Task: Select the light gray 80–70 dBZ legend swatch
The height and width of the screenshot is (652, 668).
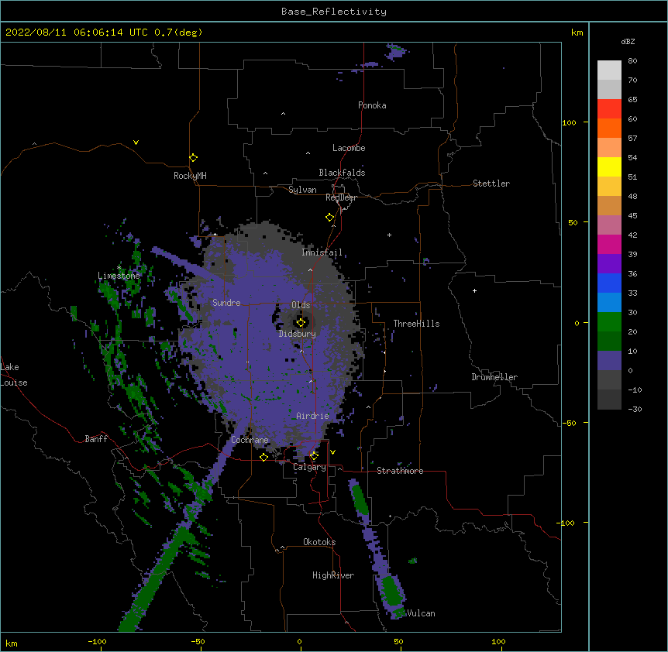Action: point(609,70)
